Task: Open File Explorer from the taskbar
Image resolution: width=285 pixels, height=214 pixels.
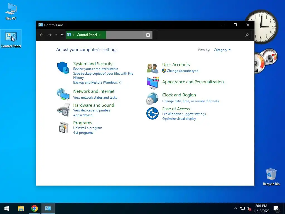Action: (x=21, y=208)
